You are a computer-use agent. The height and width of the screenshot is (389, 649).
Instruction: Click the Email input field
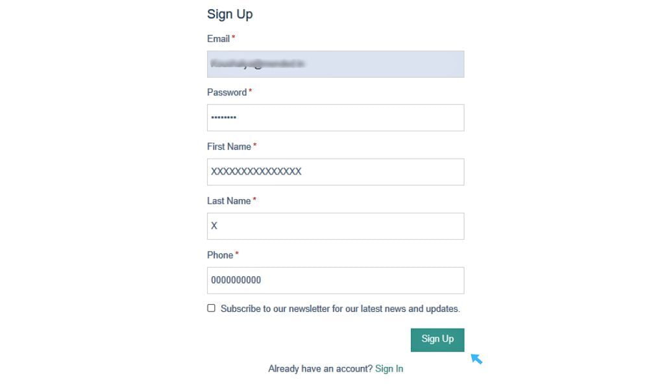click(335, 64)
